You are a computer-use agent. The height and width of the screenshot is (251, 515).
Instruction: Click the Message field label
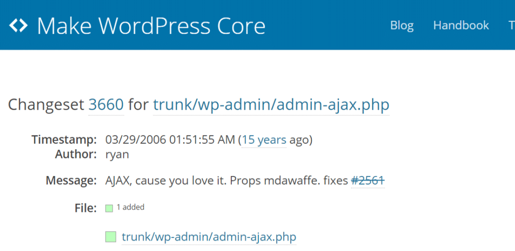(71, 180)
